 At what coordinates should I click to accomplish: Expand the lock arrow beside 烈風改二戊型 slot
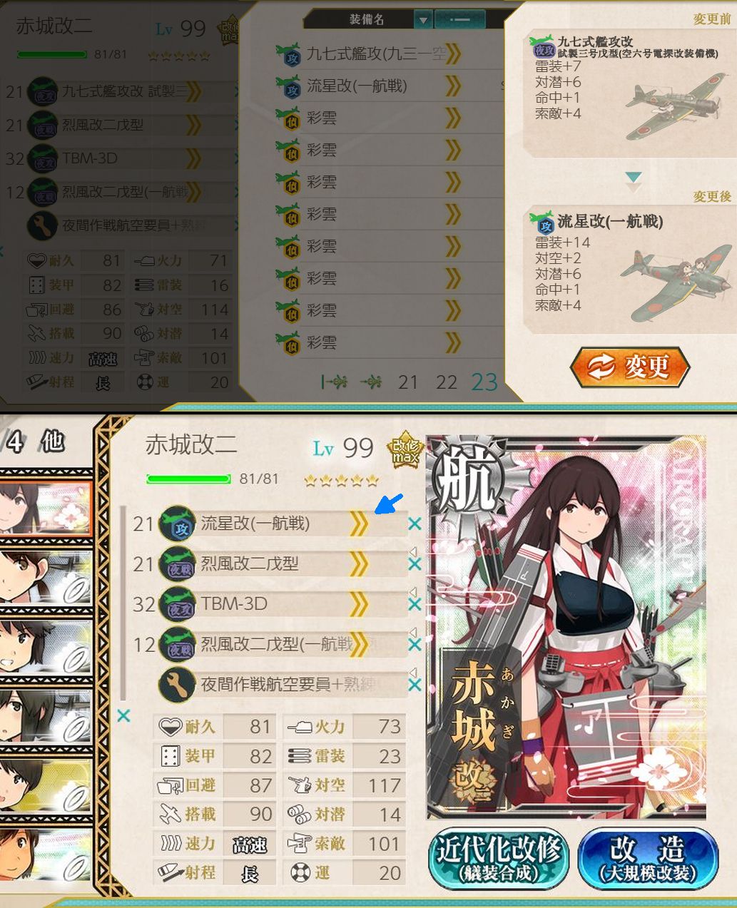click(412, 551)
